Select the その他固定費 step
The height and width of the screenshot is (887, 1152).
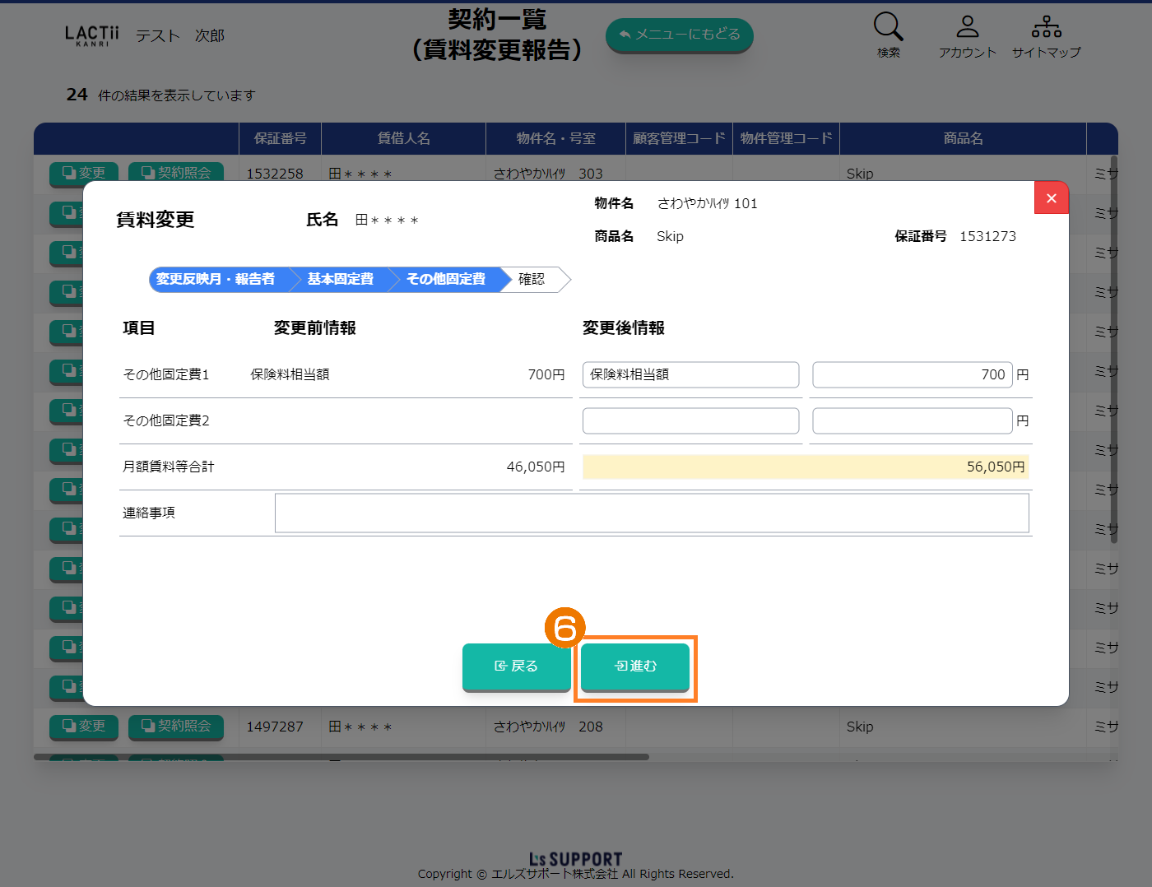(x=445, y=280)
